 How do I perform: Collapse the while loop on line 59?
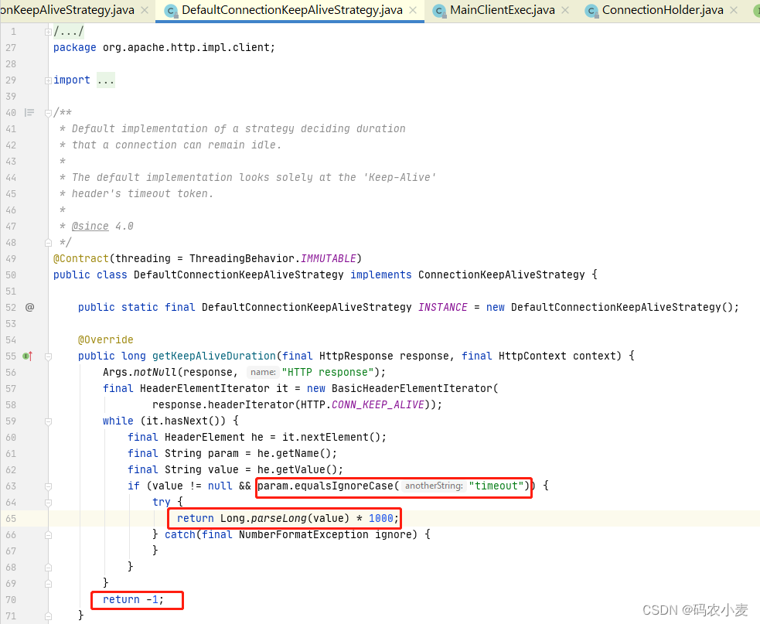point(48,421)
